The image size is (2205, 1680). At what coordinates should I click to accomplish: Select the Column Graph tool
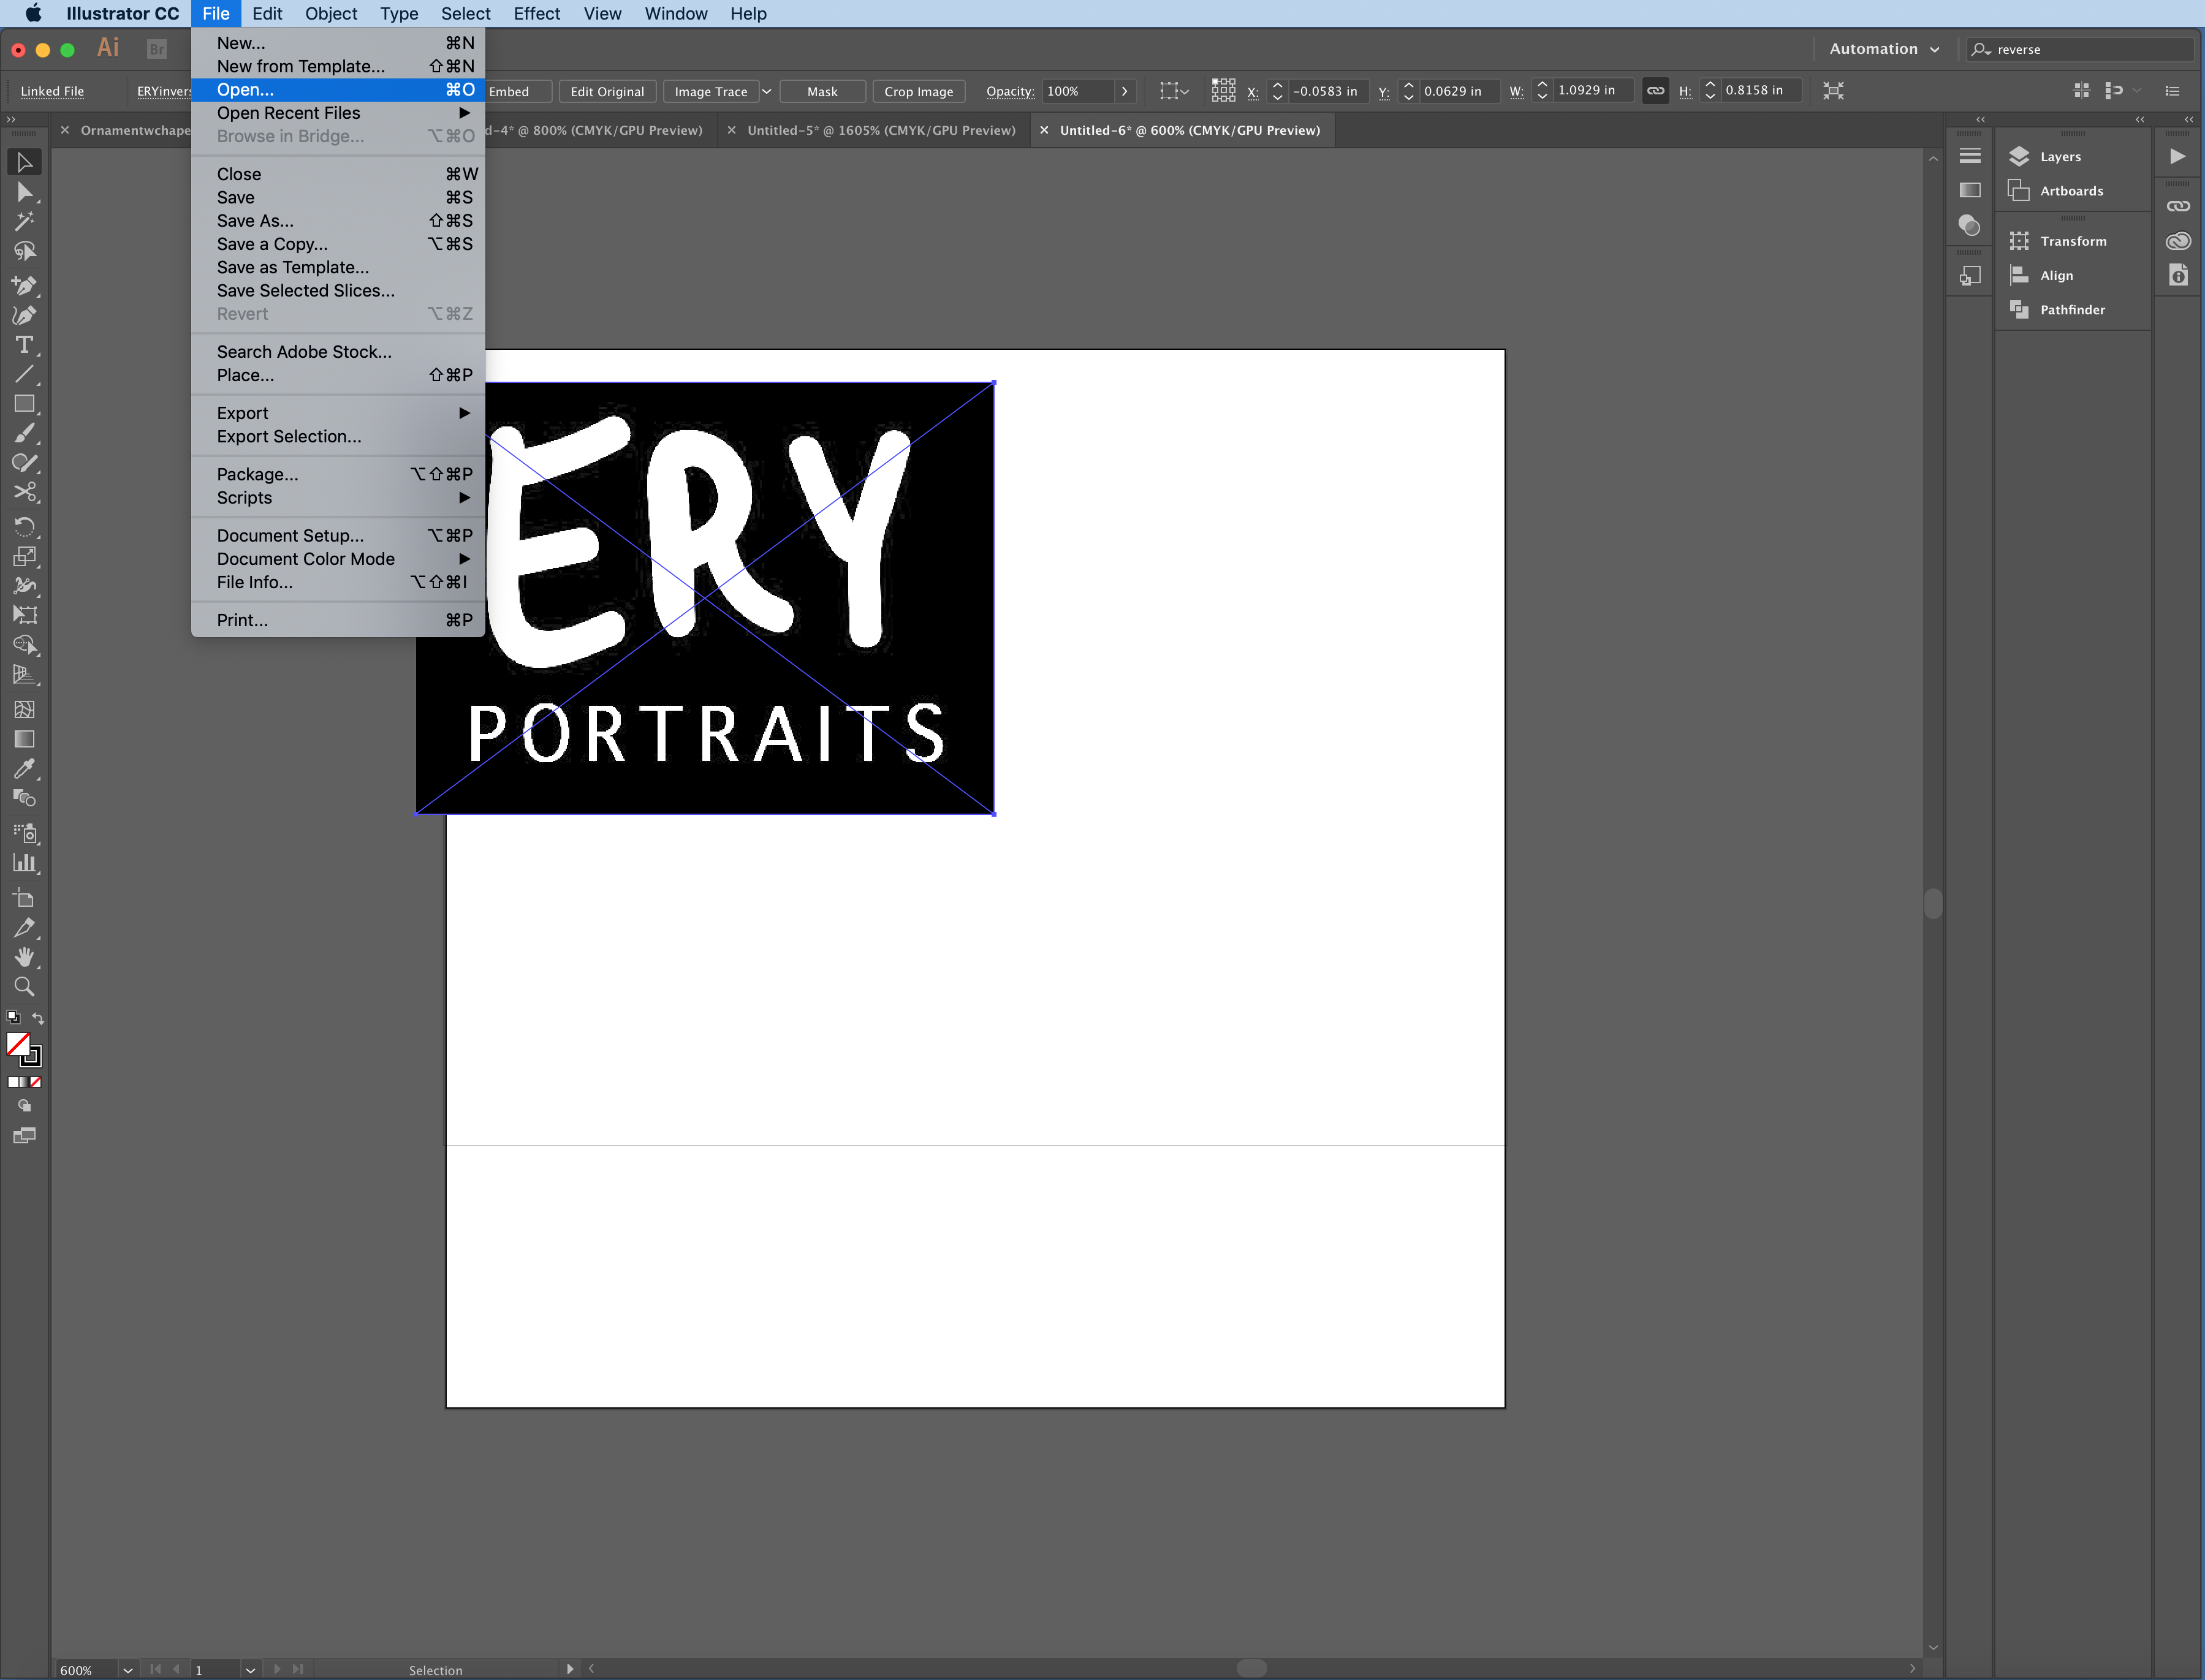pyautogui.click(x=24, y=863)
